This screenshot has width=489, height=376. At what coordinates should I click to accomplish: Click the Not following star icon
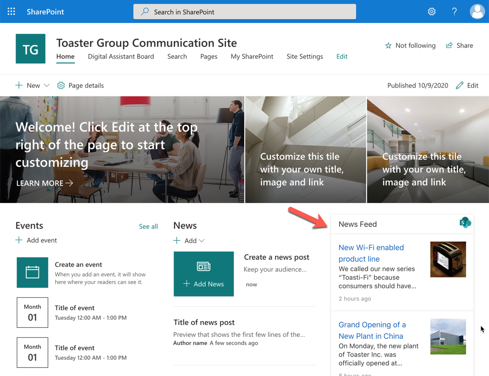coord(388,46)
